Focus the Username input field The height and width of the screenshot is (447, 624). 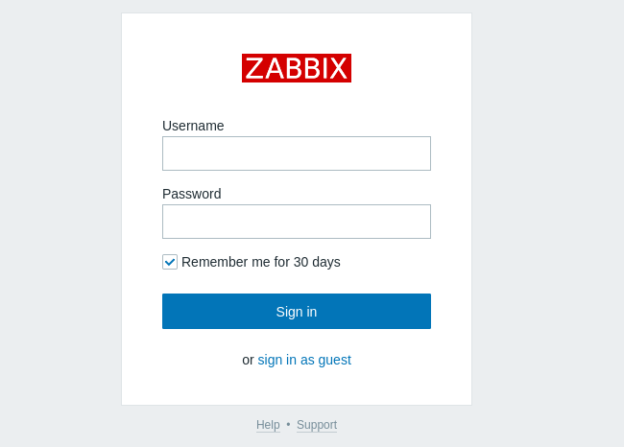297,153
